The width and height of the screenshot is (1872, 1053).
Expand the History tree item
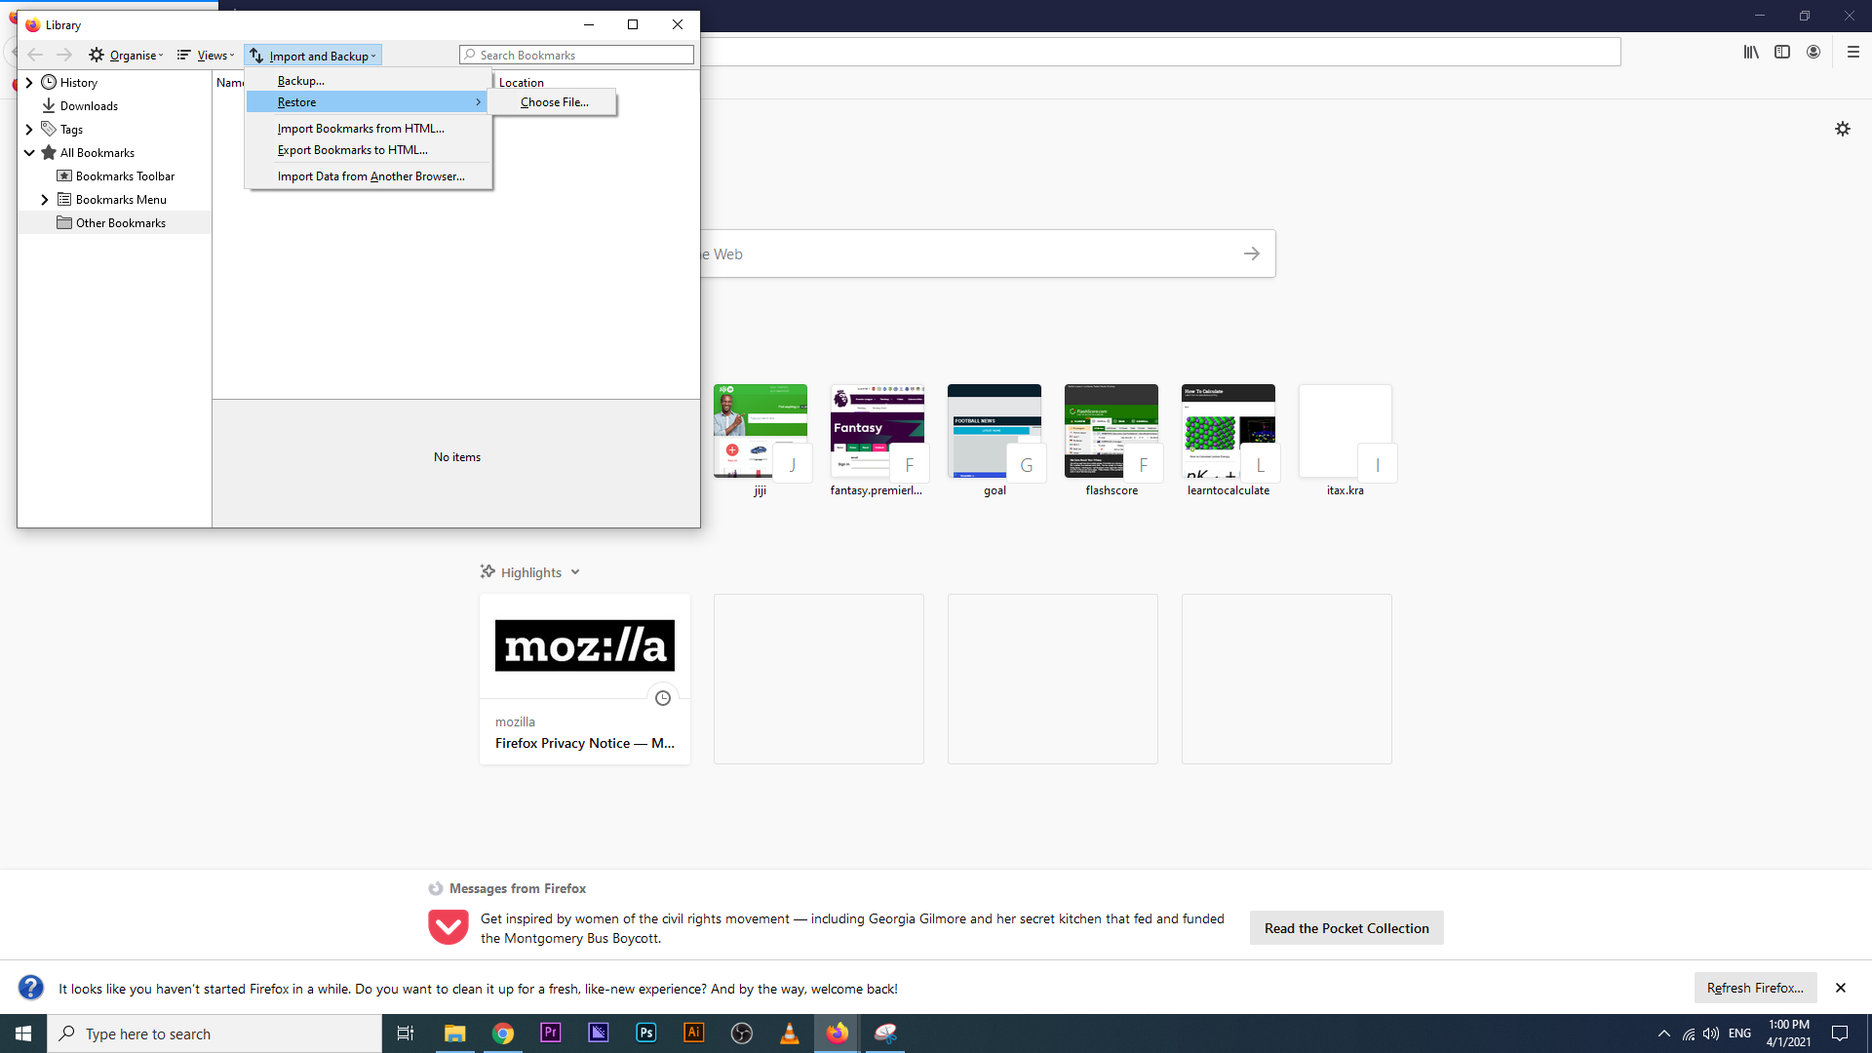click(x=29, y=83)
